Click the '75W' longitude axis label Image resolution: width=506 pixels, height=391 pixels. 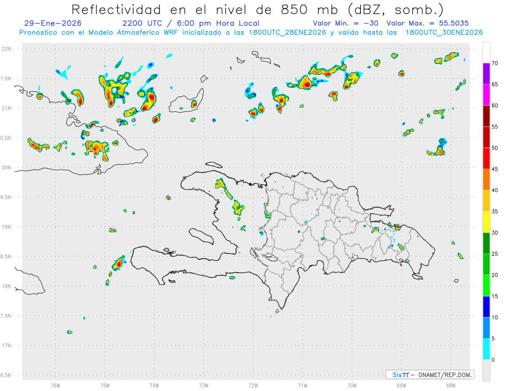pyautogui.click(x=105, y=385)
